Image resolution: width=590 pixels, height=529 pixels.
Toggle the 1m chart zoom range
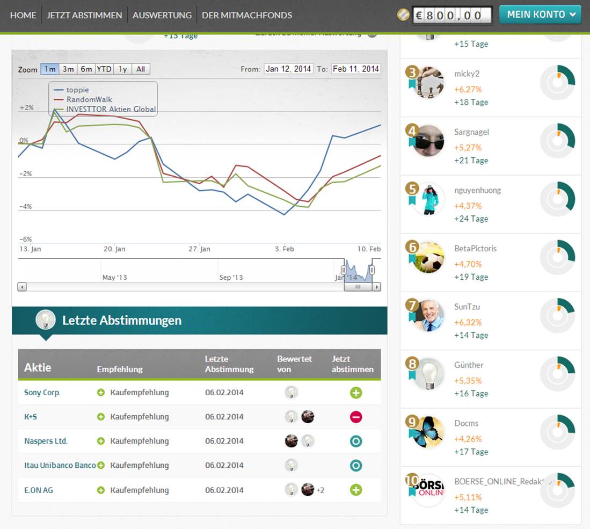point(50,69)
